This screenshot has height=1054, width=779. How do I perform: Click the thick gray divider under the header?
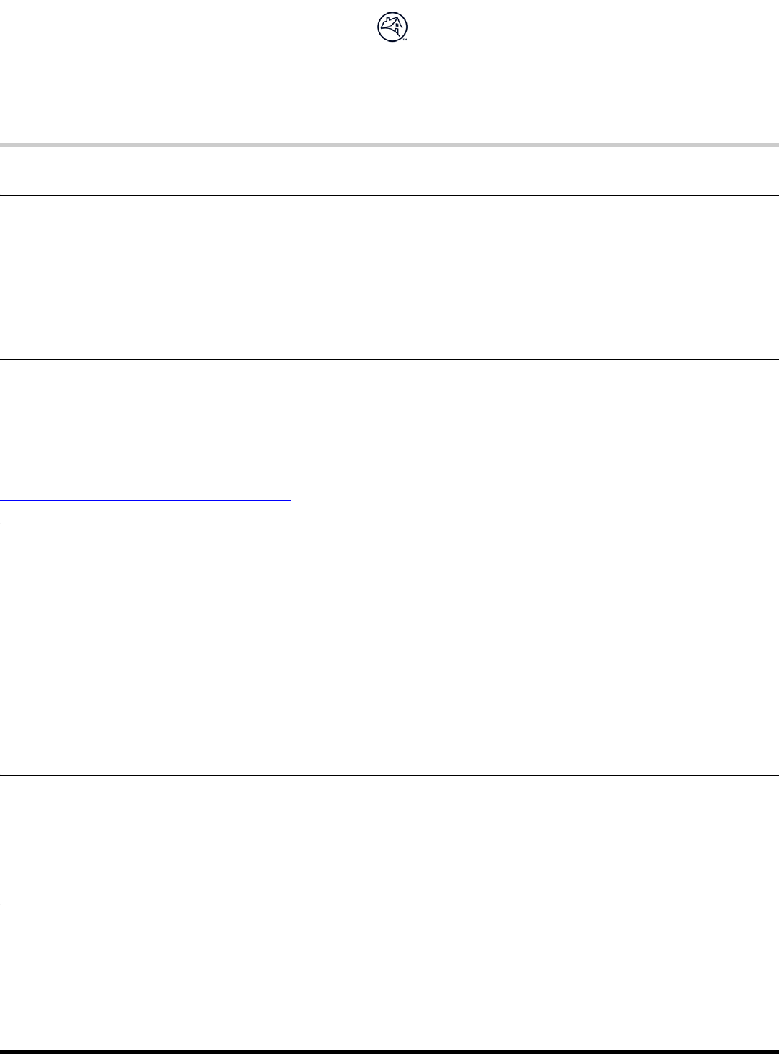coord(389,145)
